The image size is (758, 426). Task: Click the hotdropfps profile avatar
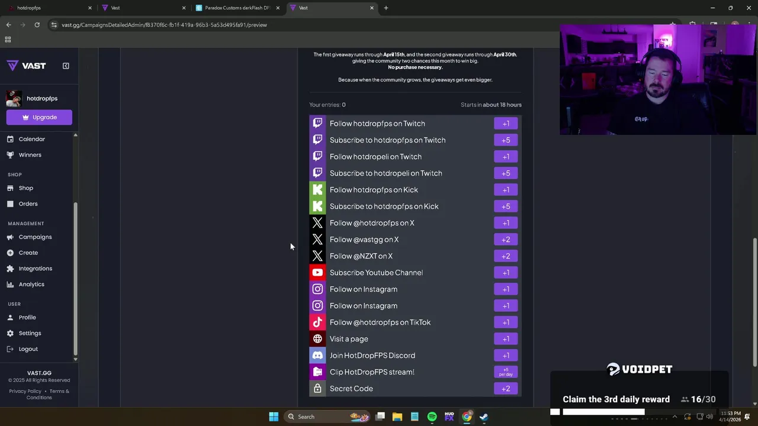14,98
